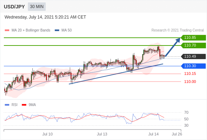Click the green 110.70 resistance tag
207x140 pixels.
(x=193, y=45)
